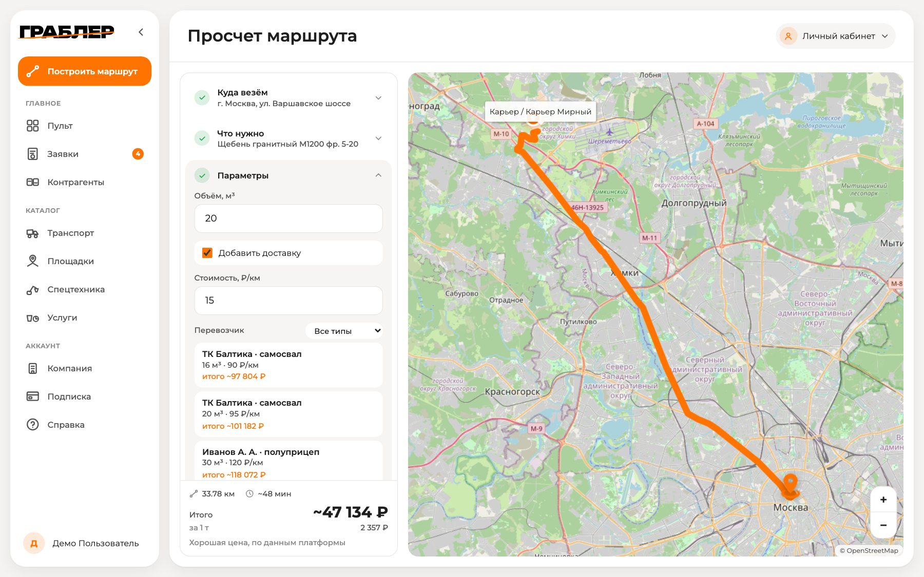Click the Контрагенты icon
924x577 pixels.
pyautogui.click(x=33, y=182)
